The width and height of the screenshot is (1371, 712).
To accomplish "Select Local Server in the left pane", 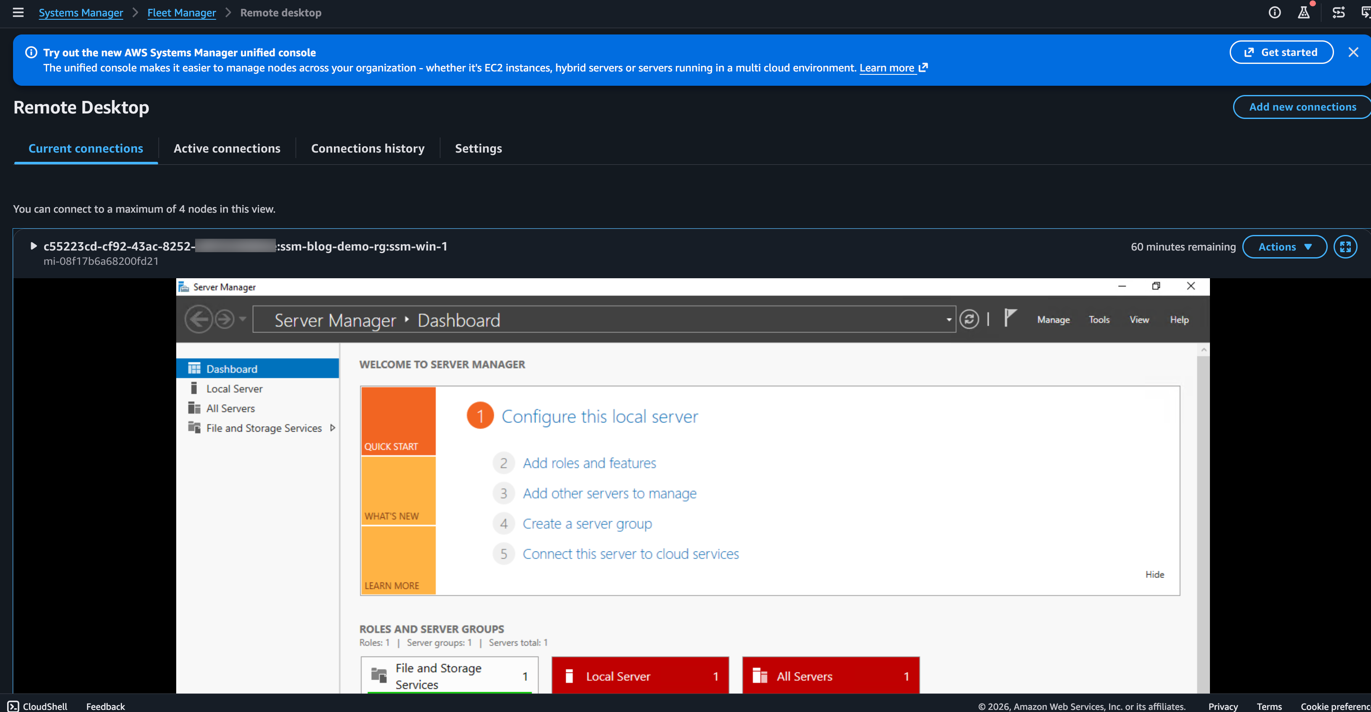I will tap(258, 388).
